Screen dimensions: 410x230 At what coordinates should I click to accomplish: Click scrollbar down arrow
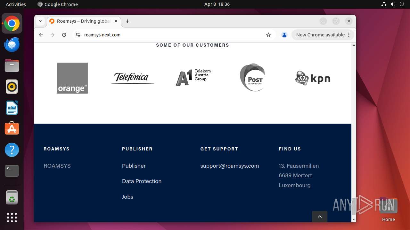(x=354, y=219)
